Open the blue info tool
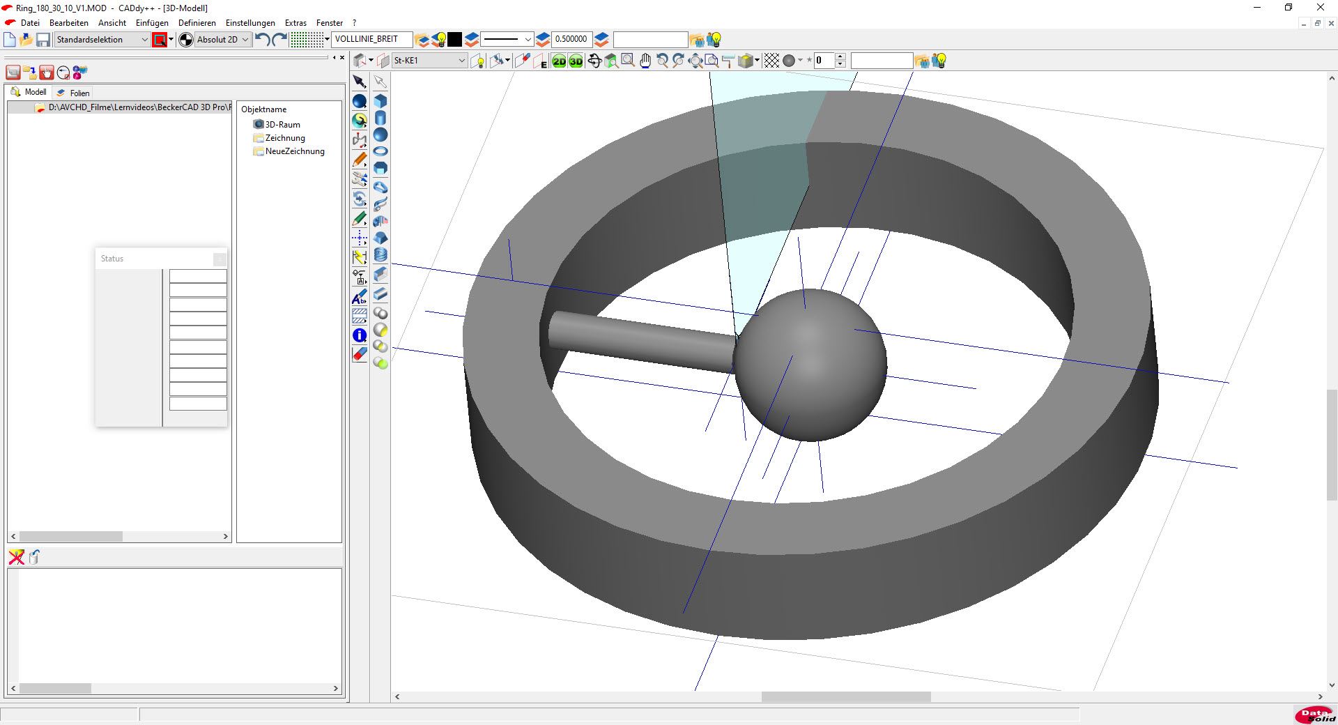1338x725 pixels. point(360,335)
